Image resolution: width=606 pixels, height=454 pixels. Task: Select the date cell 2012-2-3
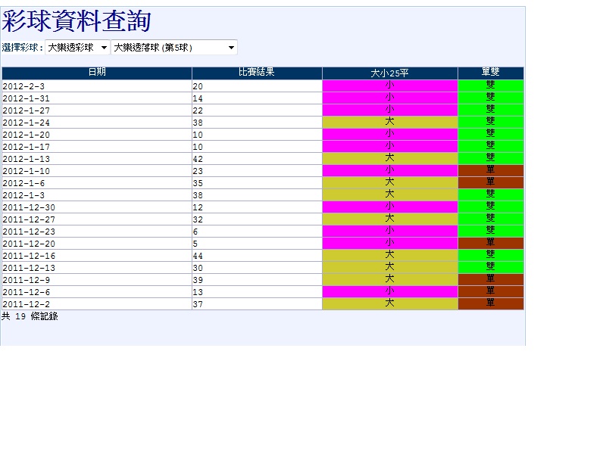97,86
